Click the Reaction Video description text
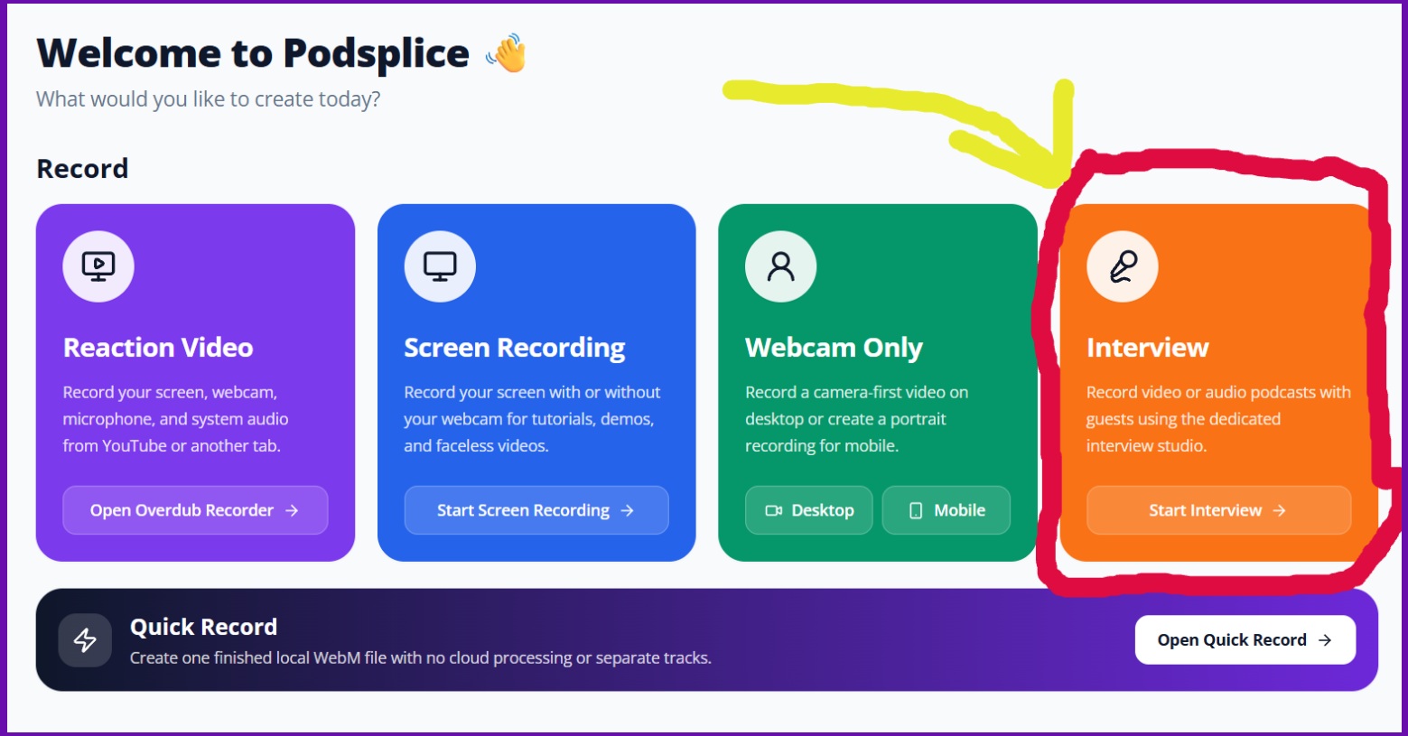 [x=175, y=419]
